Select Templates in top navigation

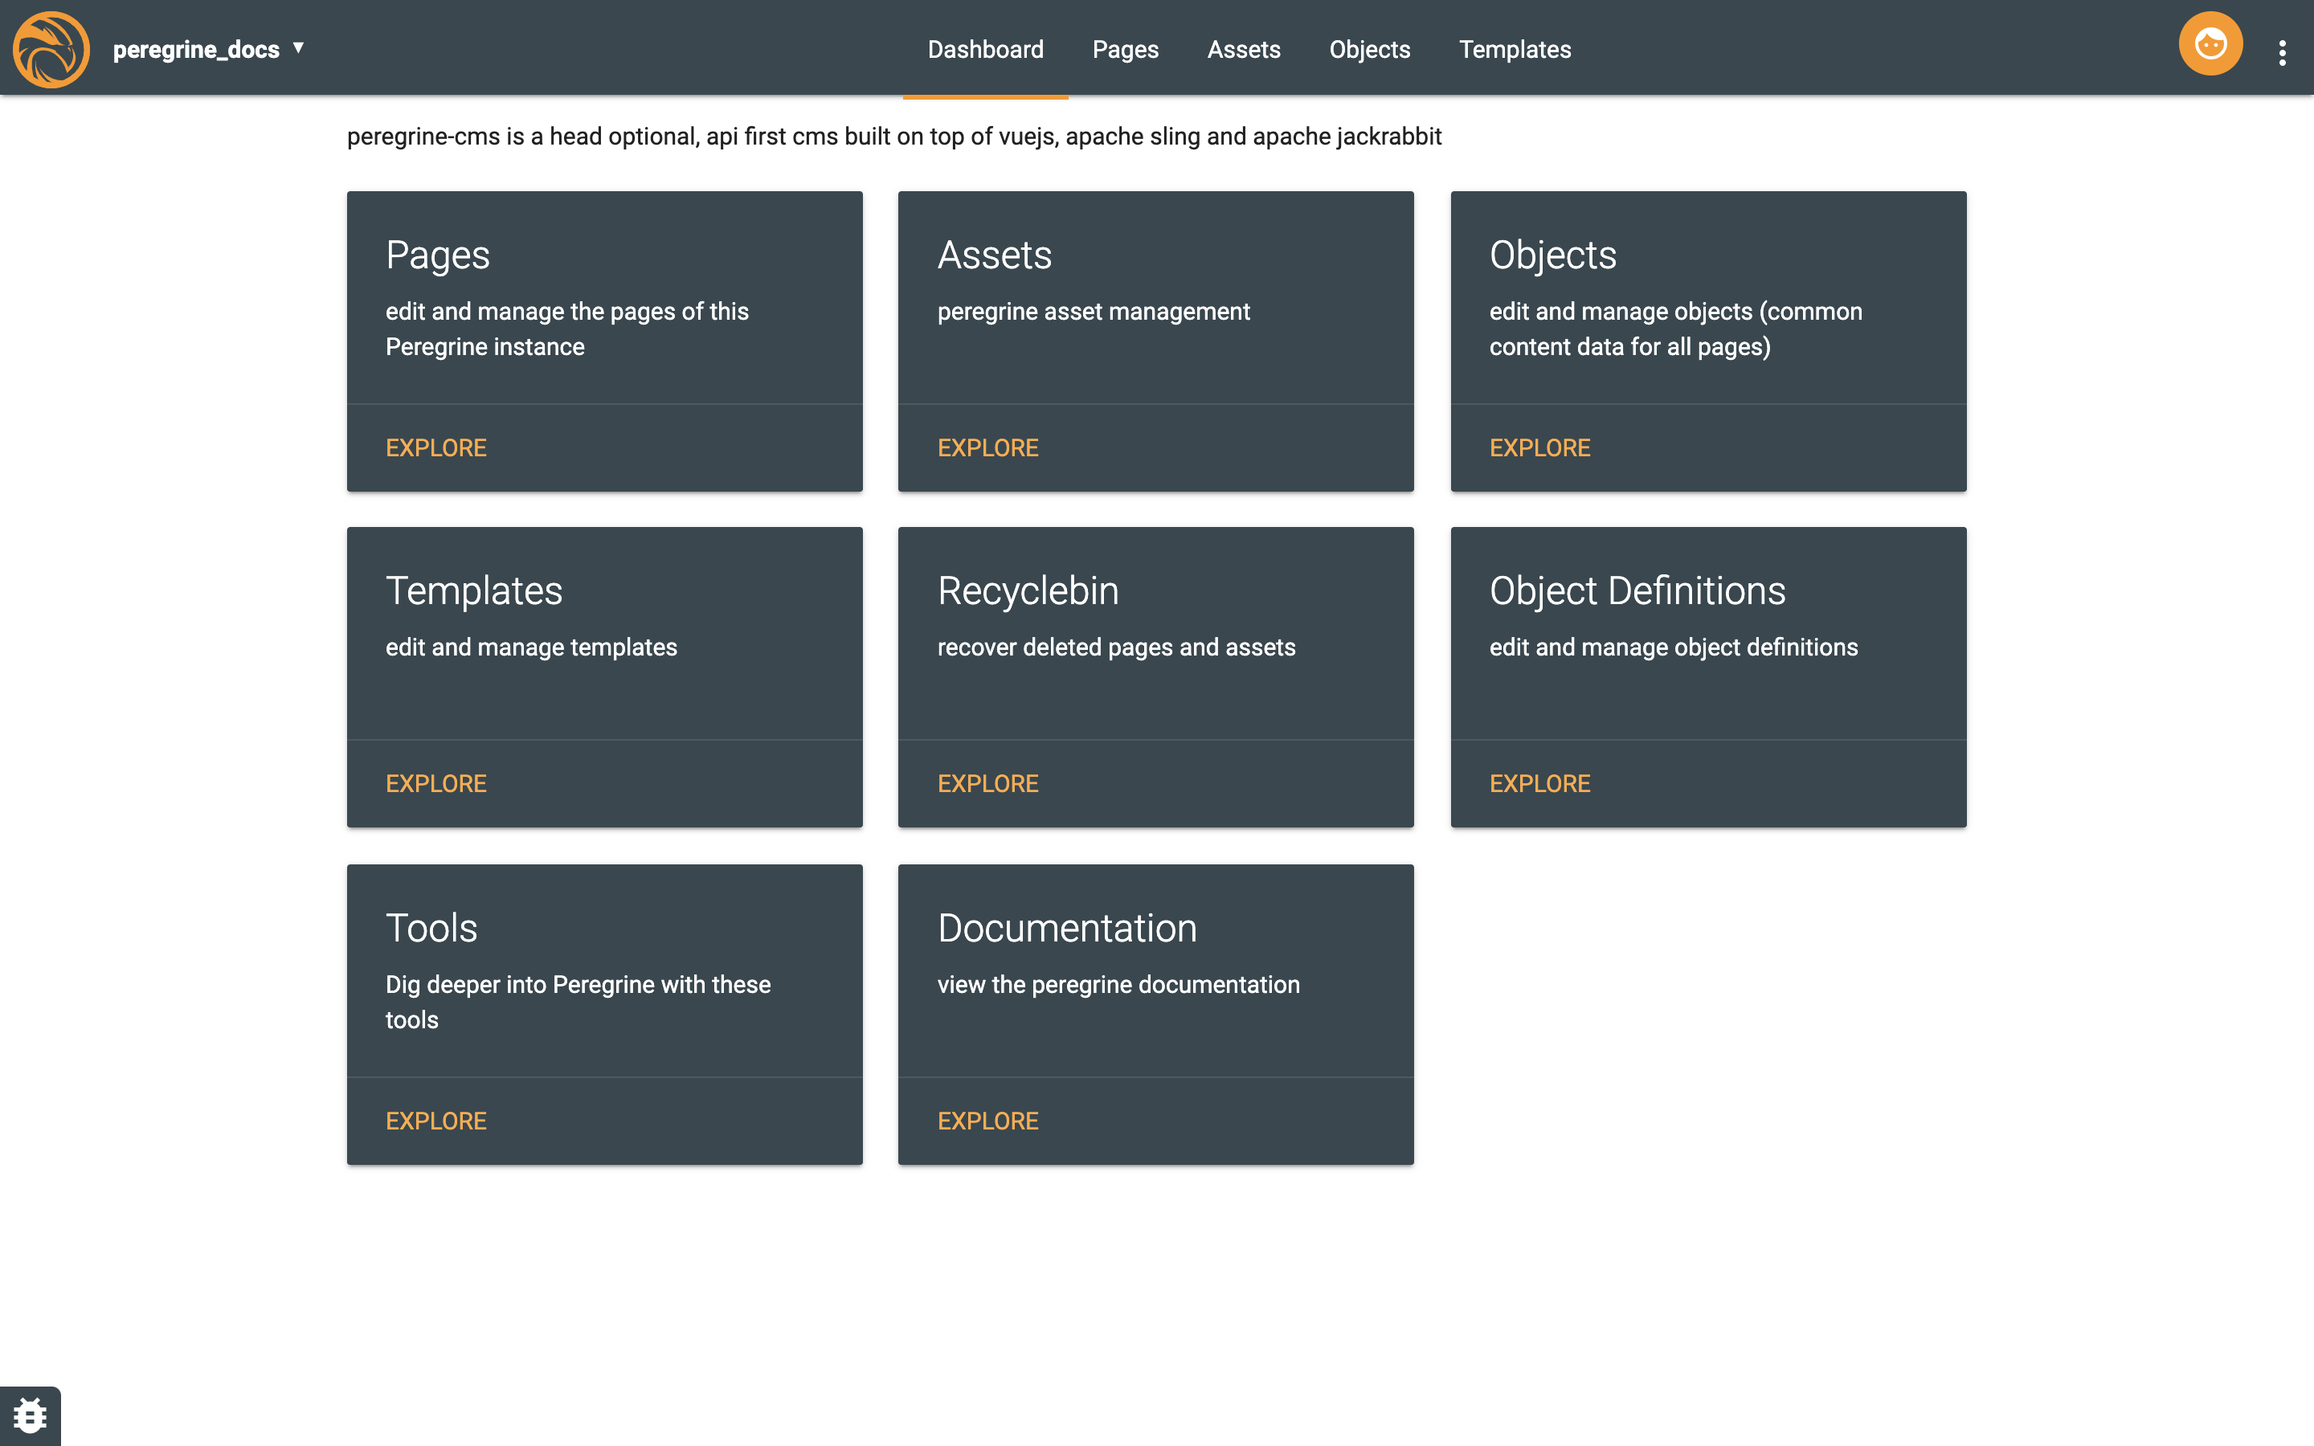(1515, 50)
